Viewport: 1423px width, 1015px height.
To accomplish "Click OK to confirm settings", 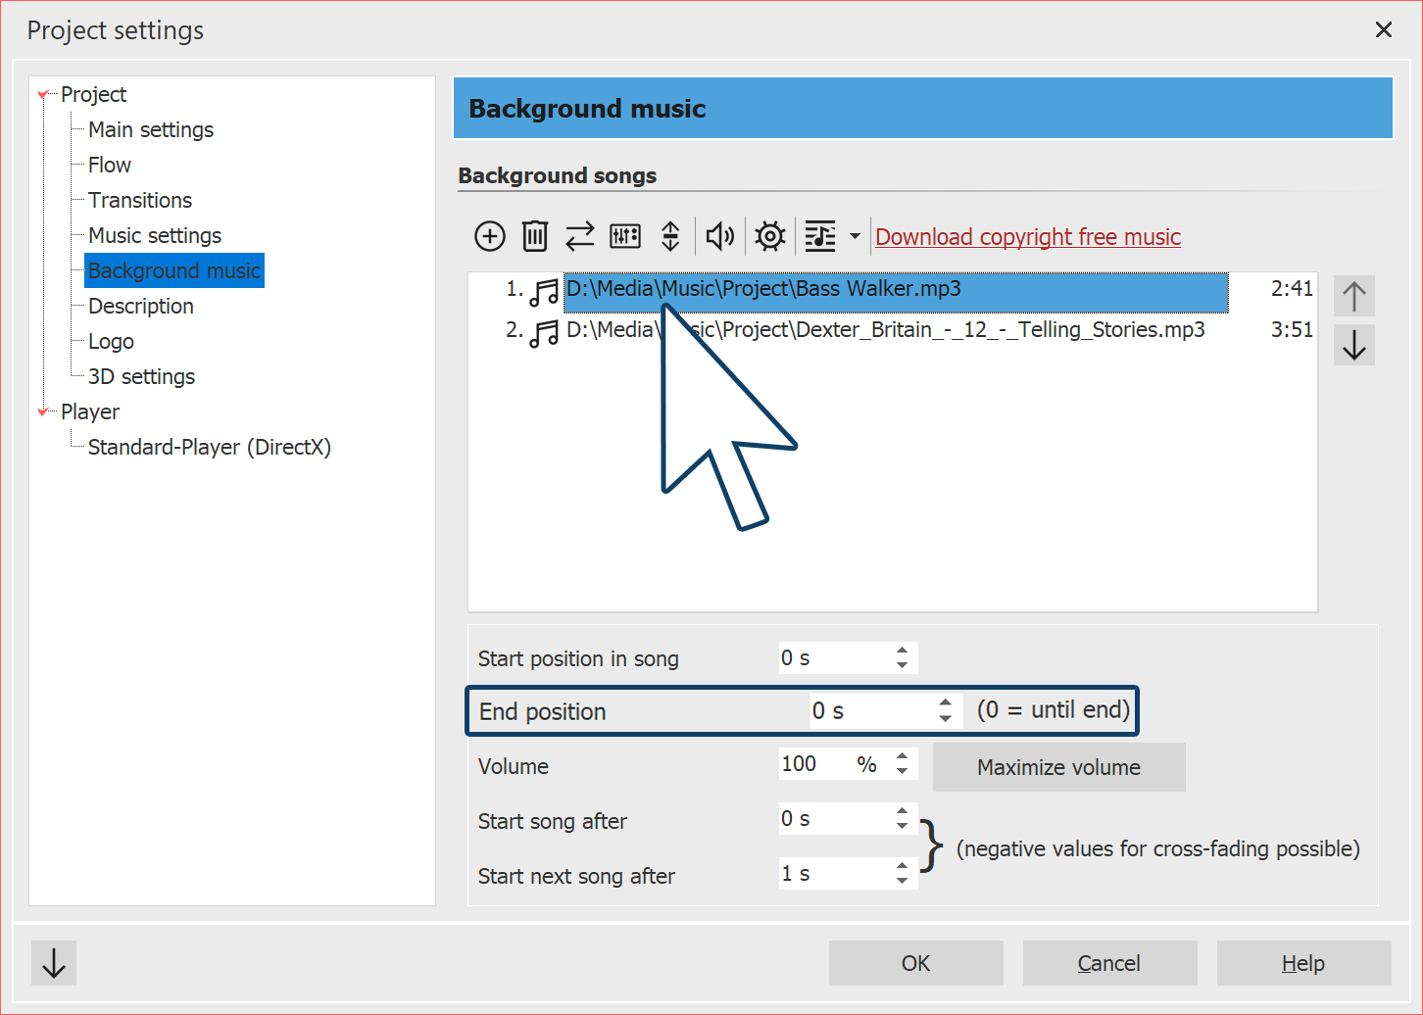I will [x=915, y=963].
